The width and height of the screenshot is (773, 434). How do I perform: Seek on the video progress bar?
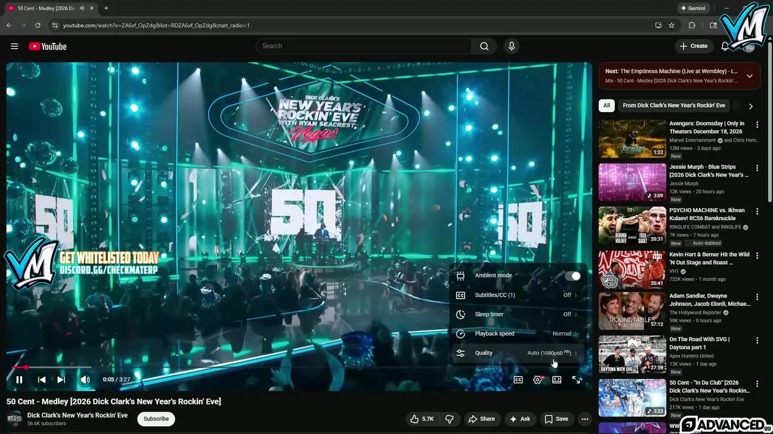tap(299, 367)
